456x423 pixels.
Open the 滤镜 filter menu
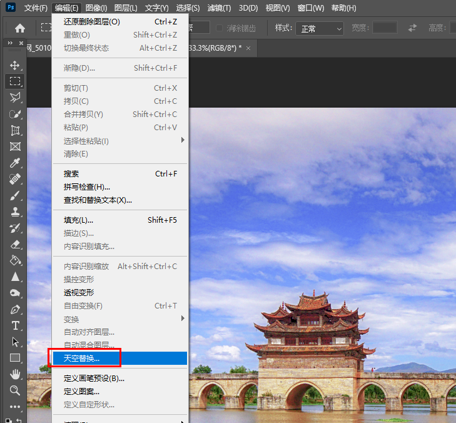tap(218, 8)
